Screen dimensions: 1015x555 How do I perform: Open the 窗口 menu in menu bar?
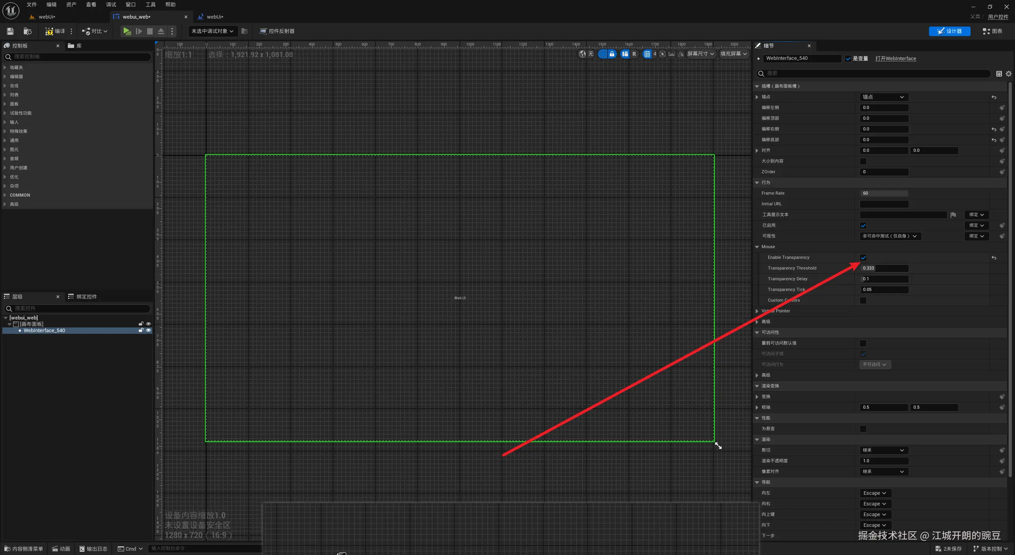130,5
